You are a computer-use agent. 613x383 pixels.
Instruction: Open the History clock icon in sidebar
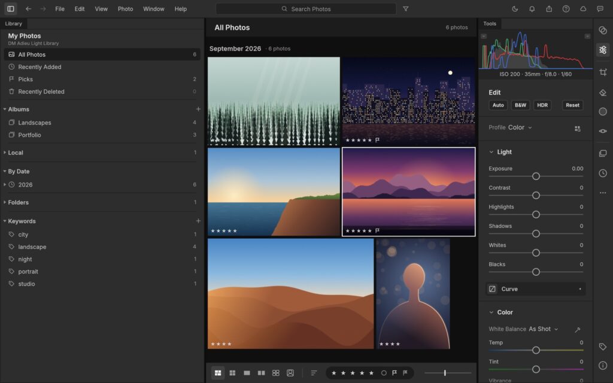pos(603,173)
